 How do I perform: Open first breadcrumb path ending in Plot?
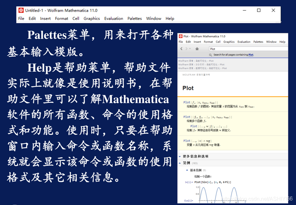tap(196, 61)
